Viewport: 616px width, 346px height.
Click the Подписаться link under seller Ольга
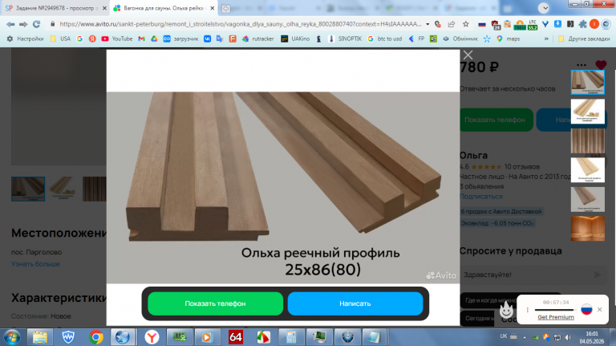pos(481,196)
